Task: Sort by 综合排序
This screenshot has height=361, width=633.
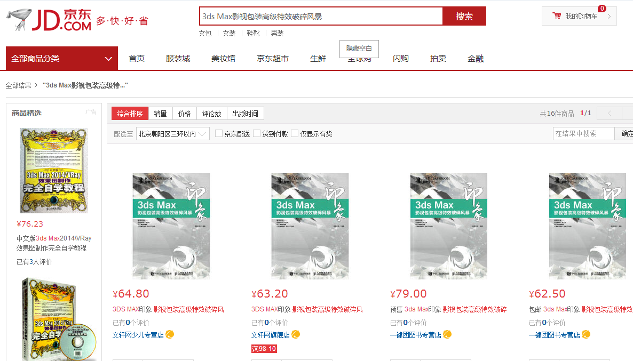Action: click(x=130, y=114)
